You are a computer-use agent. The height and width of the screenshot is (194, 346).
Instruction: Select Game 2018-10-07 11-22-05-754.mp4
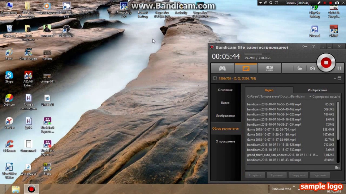291,130
